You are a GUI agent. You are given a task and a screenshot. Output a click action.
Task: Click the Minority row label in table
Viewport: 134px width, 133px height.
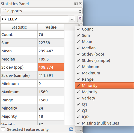click(19, 108)
